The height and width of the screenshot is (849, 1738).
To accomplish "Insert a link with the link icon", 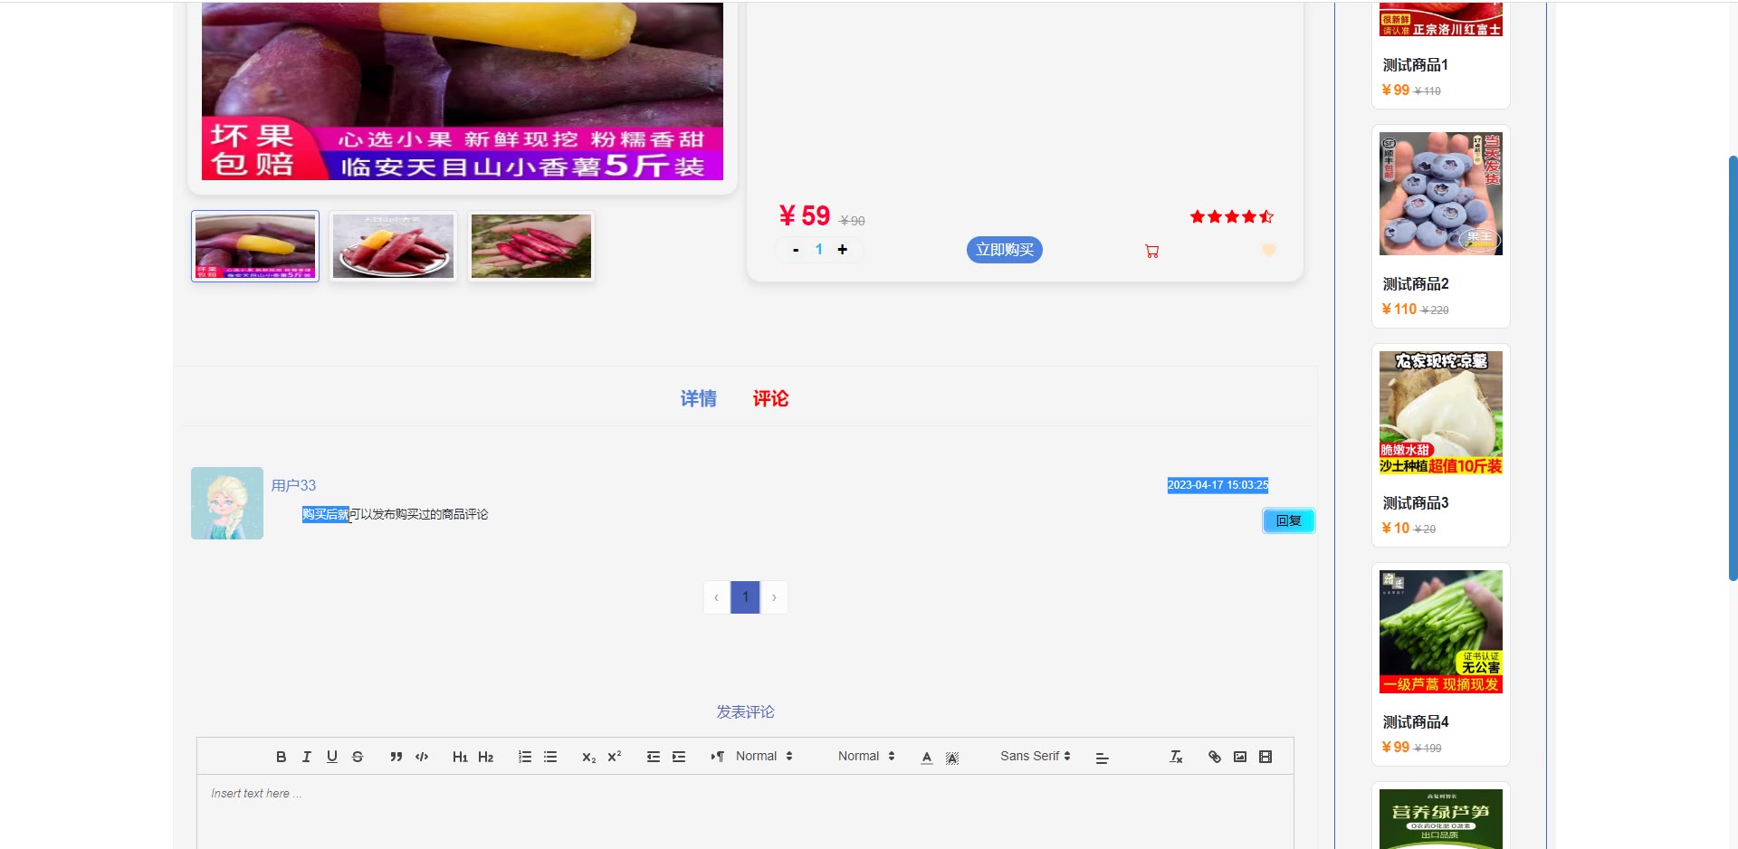I will point(1215,757).
